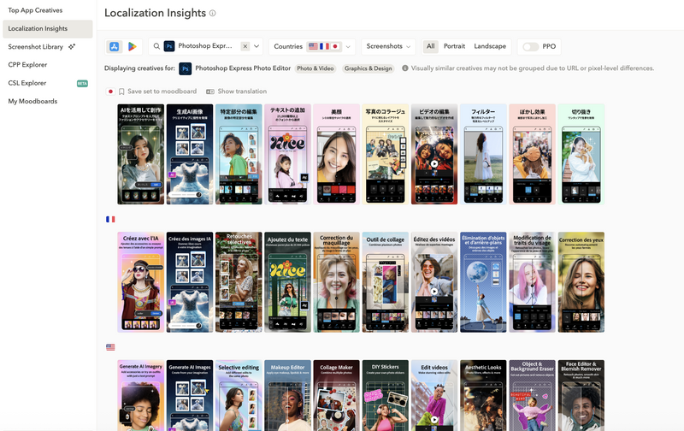The height and width of the screenshot is (431, 684).
Task: Open My Moodboards page
Action: click(32, 101)
